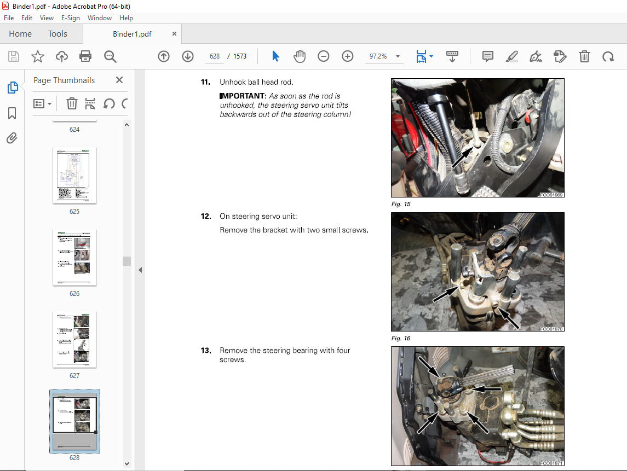
Task: Zoom in with plus icon
Action: (348, 56)
